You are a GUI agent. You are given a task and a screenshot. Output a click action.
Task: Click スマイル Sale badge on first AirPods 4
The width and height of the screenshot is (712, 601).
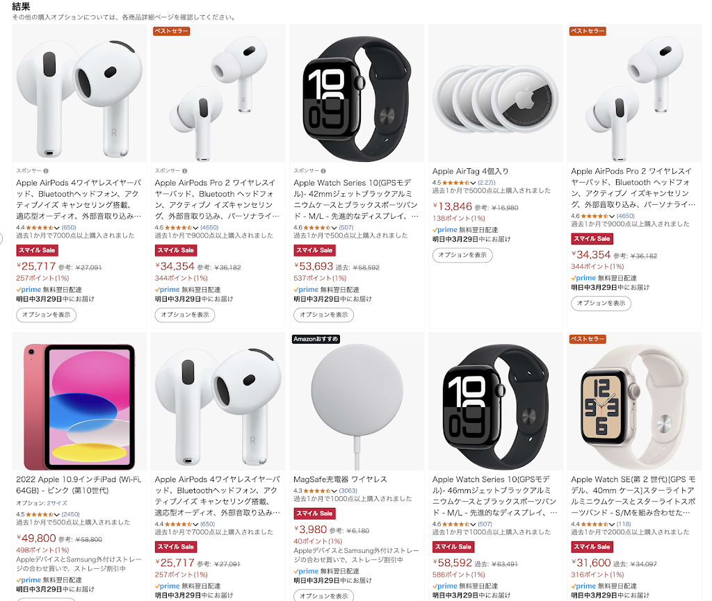(38, 250)
